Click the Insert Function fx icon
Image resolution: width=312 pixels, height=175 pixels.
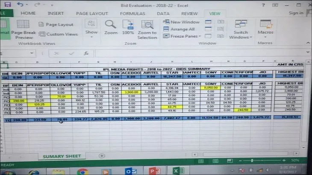(86, 53)
